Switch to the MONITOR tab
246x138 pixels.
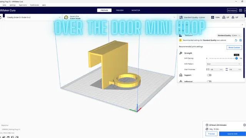(x=136, y=10)
